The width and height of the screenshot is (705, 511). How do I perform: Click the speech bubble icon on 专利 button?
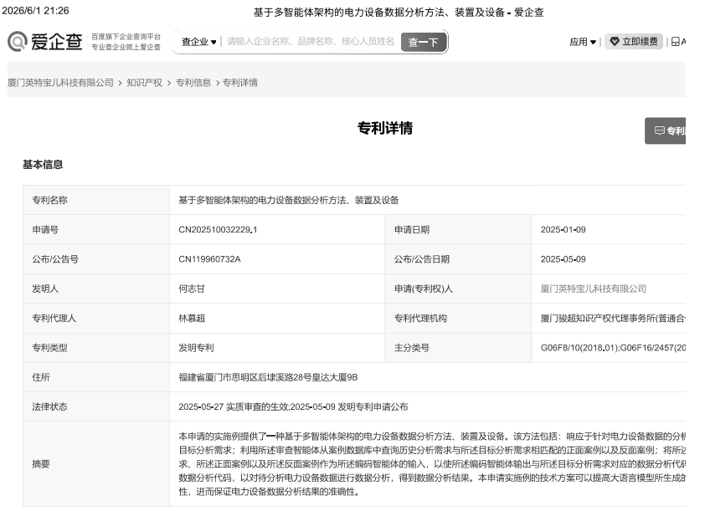point(660,130)
